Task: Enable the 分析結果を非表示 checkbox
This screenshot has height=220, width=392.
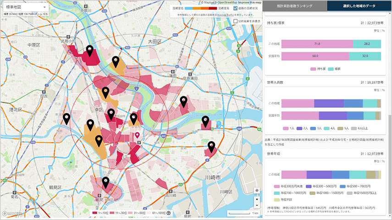Action: tap(235, 21)
